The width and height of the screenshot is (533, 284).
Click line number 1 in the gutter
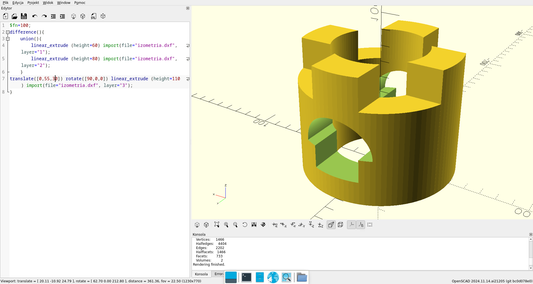(x=3, y=26)
